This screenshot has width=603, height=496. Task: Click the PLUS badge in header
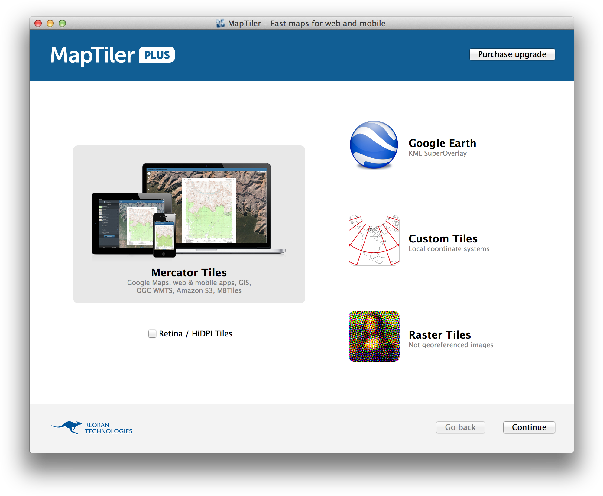tap(157, 55)
